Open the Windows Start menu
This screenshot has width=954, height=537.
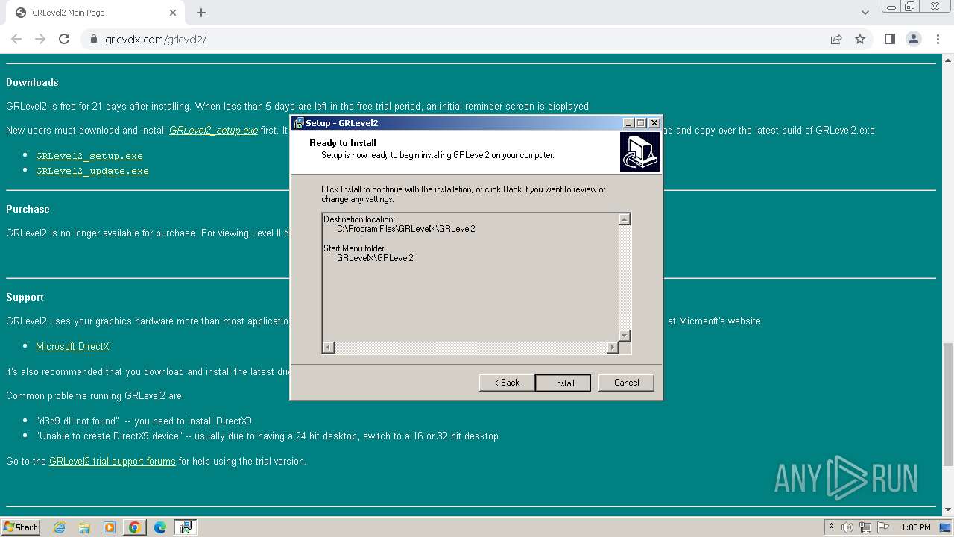(x=21, y=527)
